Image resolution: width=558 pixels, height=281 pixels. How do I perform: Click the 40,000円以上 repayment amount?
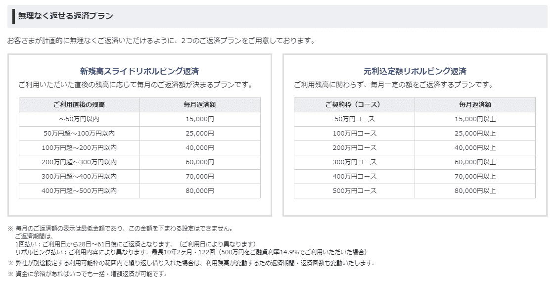475,148
